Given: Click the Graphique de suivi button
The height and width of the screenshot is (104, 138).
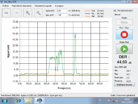Looking at the screenshot, I should click(x=124, y=85).
